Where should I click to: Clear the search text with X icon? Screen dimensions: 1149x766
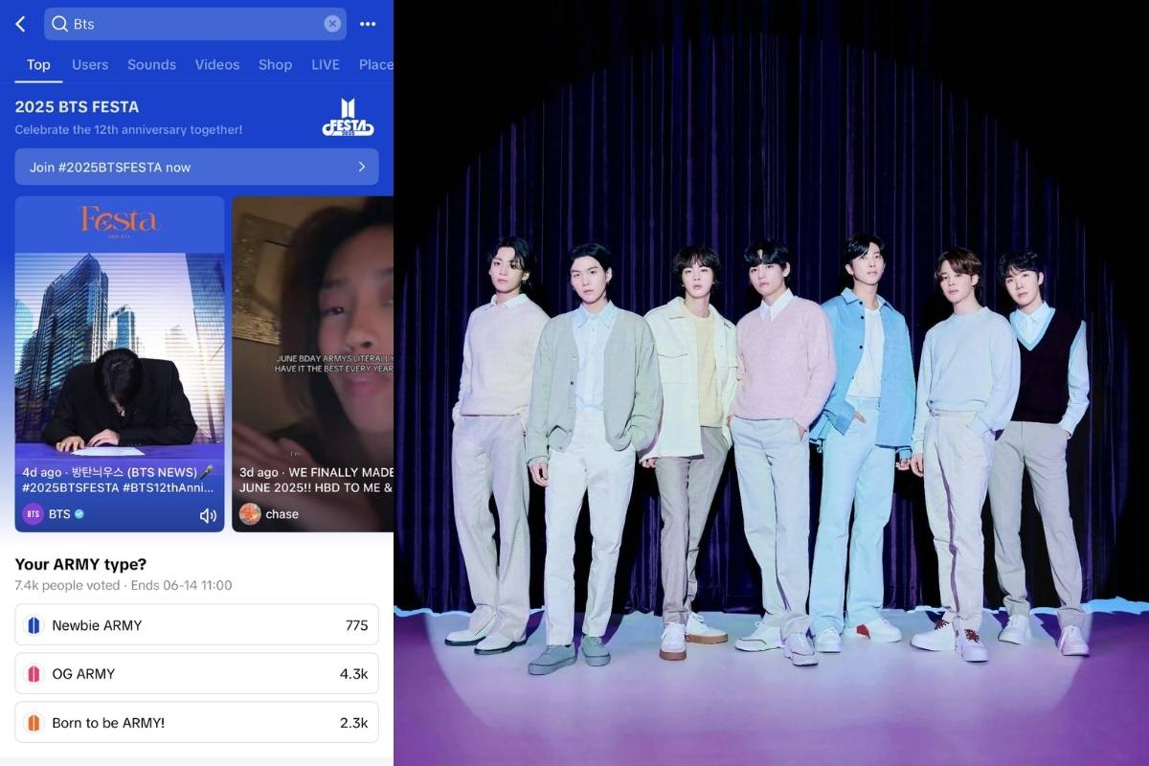coord(332,24)
